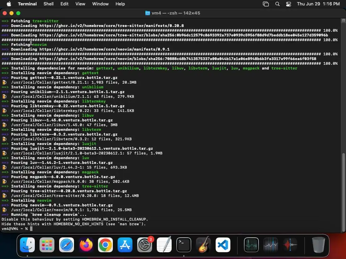Open the Edit menu
The image size is (346, 259).
(x=65, y=4)
